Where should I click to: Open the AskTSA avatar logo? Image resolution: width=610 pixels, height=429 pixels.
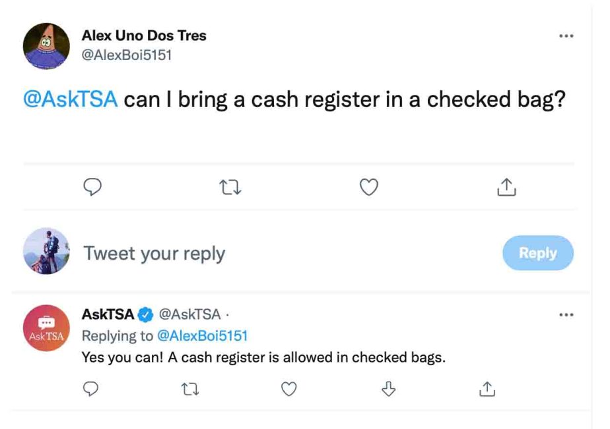click(46, 328)
